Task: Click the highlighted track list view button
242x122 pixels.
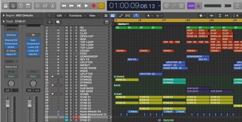Action: pyautogui.click(x=113, y=16)
